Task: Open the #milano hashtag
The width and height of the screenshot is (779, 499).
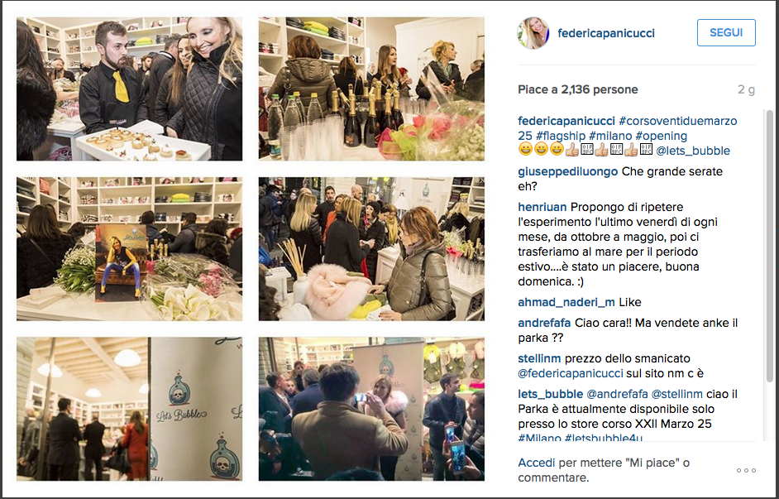Action: tap(610, 136)
